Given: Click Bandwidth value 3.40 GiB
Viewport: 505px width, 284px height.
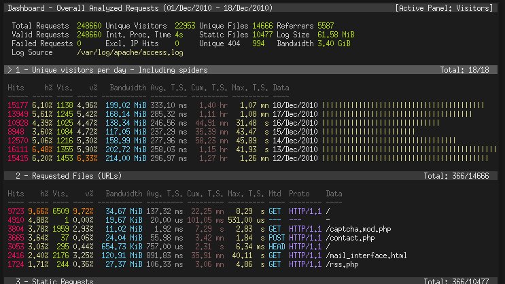Looking at the screenshot, I should [334, 43].
